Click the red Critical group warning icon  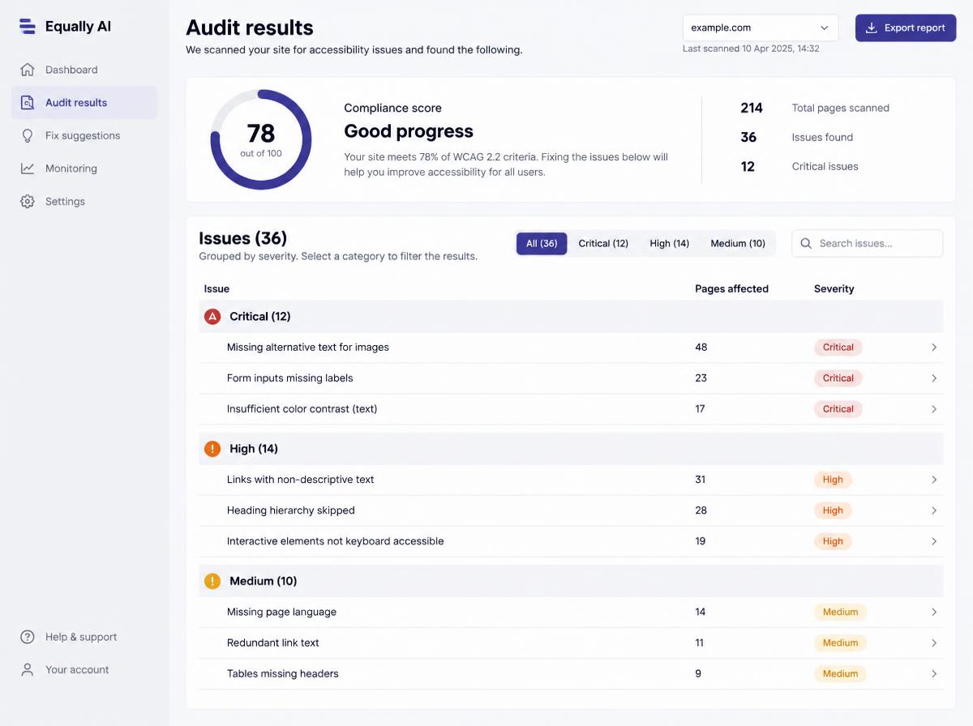[x=212, y=317]
